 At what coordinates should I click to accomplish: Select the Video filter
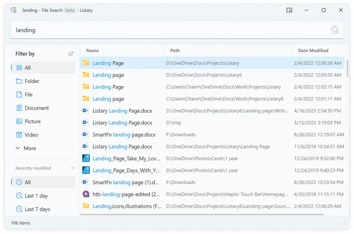tap(31, 135)
